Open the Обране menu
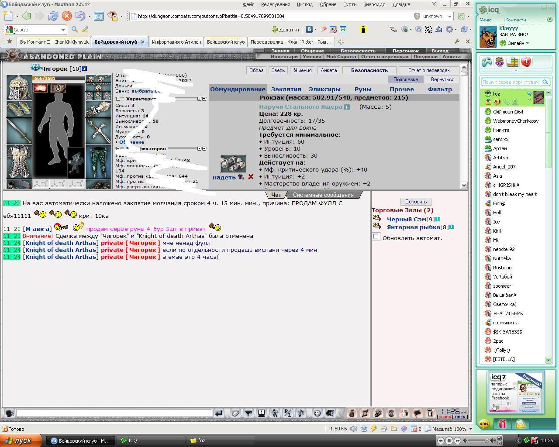This screenshot has width=559, height=447. [328, 4]
